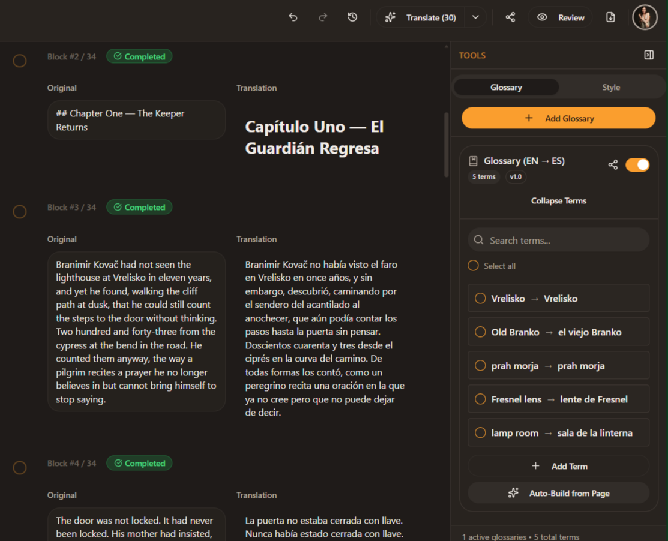Click plus icon on Add Glossary
The width and height of the screenshot is (668, 541).
[x=529, y=118]
